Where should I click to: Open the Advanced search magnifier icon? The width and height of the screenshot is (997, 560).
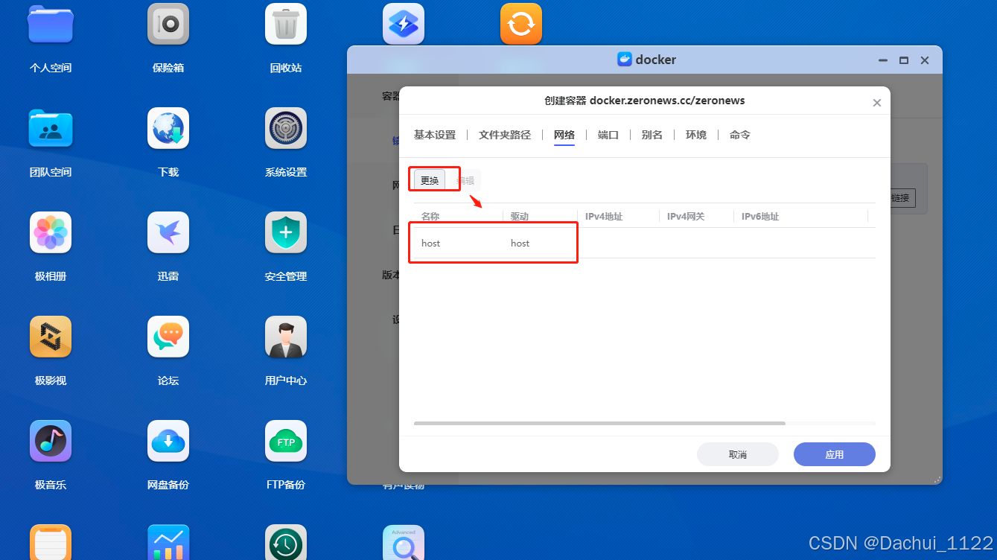(x=404, y=542)
